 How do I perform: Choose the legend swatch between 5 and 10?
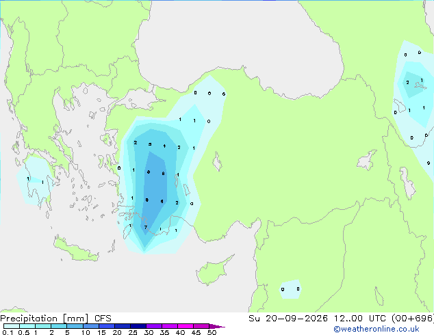(75, 326)
